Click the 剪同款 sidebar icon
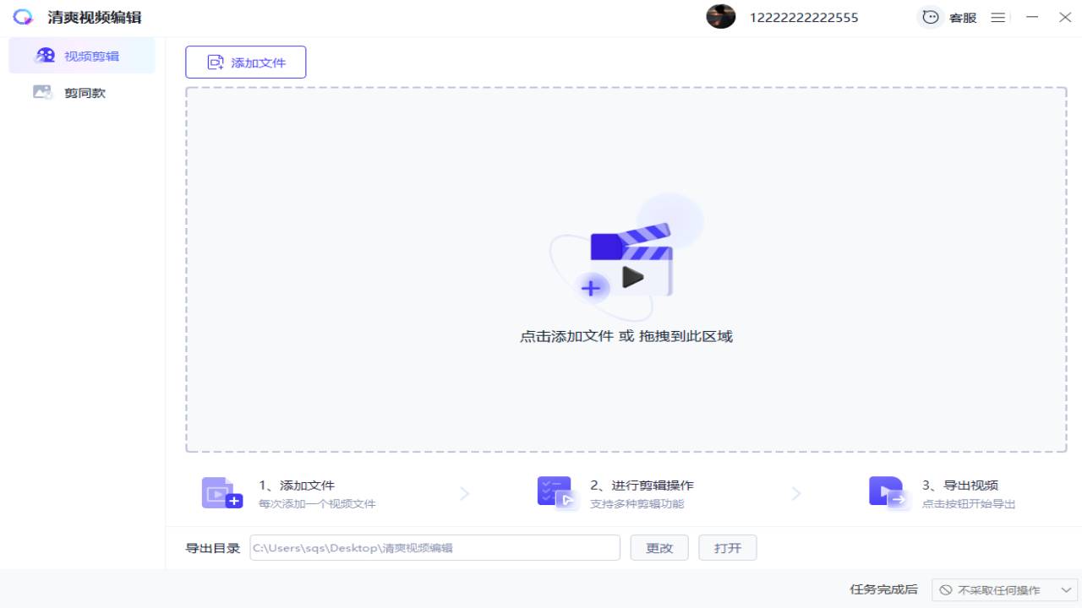This screenshot has height=608, width=1082. [x=41, y=92]
